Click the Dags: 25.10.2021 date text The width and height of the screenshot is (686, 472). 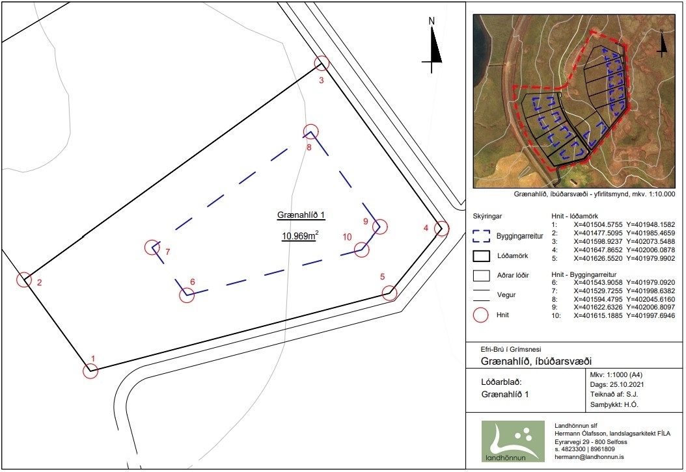(617, 385)
